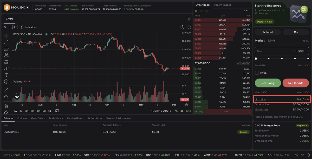Open the candlestick chart style selector

coord(13,27)
